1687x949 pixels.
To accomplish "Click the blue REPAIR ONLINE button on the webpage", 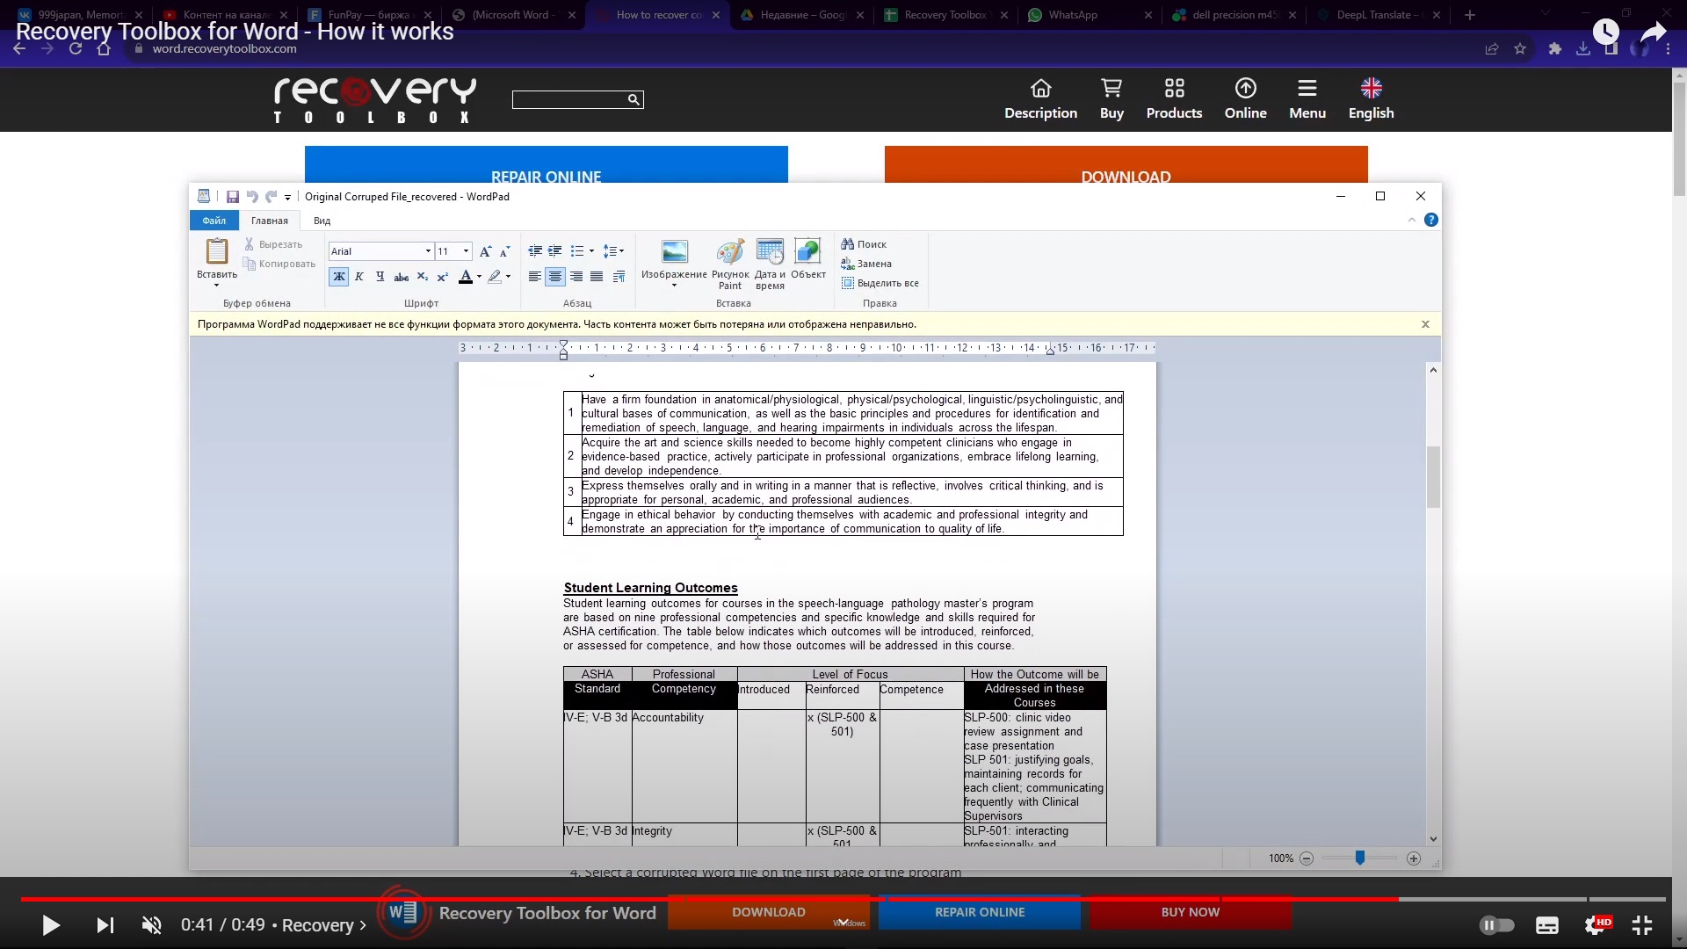I will point(546,165).
